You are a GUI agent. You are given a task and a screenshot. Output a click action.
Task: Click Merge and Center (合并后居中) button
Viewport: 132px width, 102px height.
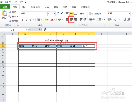pos(96,20)
